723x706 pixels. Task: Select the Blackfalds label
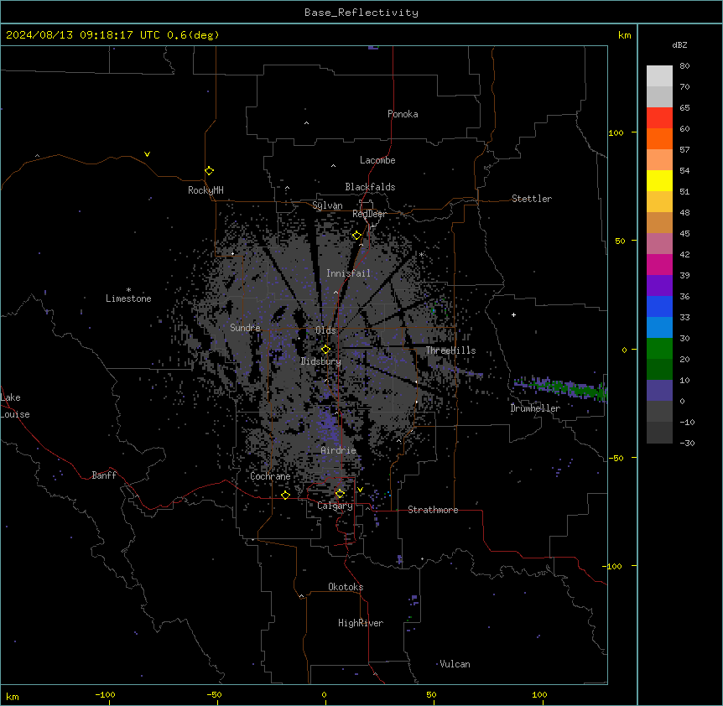tap(370, 187)
